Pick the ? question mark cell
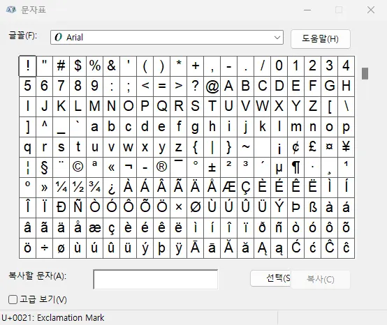The image size is (387, 325). pyautogui.click(x=195, y=86)
